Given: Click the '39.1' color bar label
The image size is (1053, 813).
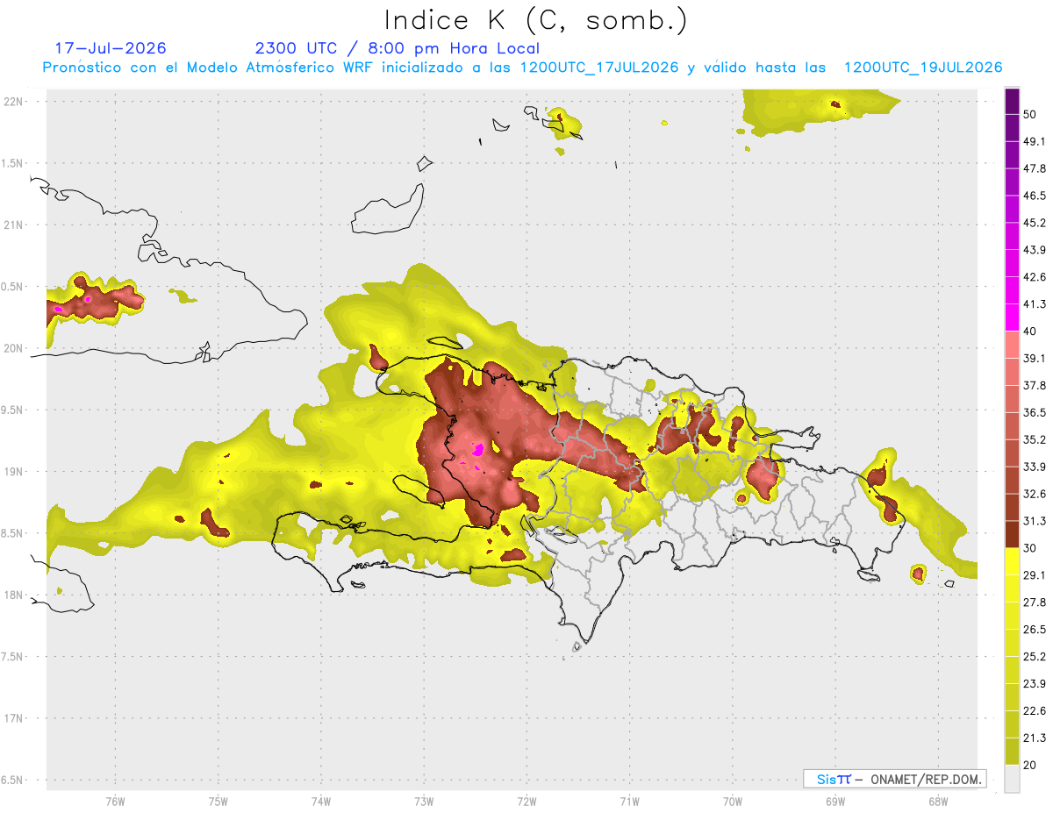Looking at the screenshot, I should 1035,358.
